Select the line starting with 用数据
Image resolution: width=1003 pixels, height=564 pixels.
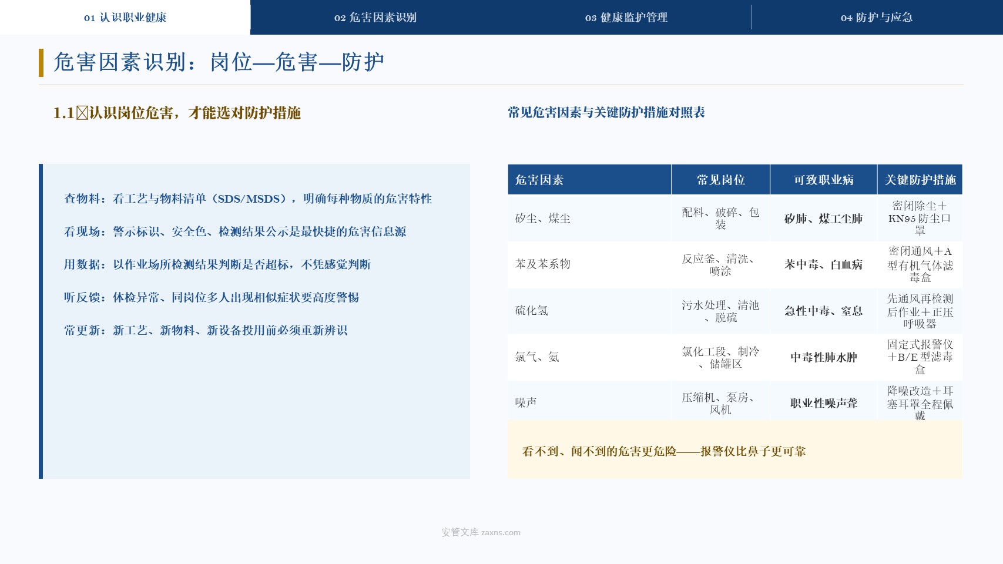point(217,264)
